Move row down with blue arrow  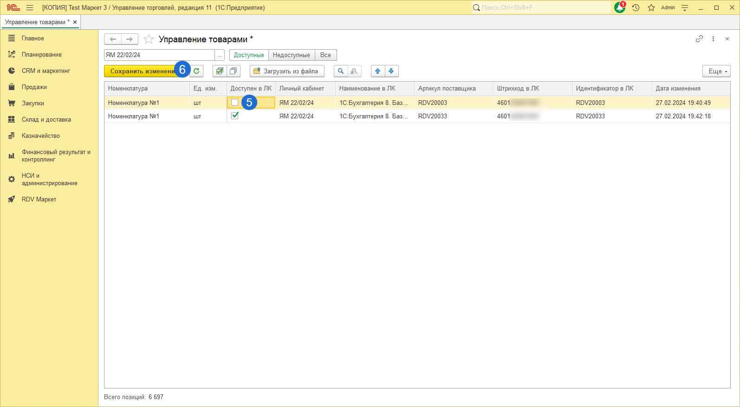click(391, 71)
